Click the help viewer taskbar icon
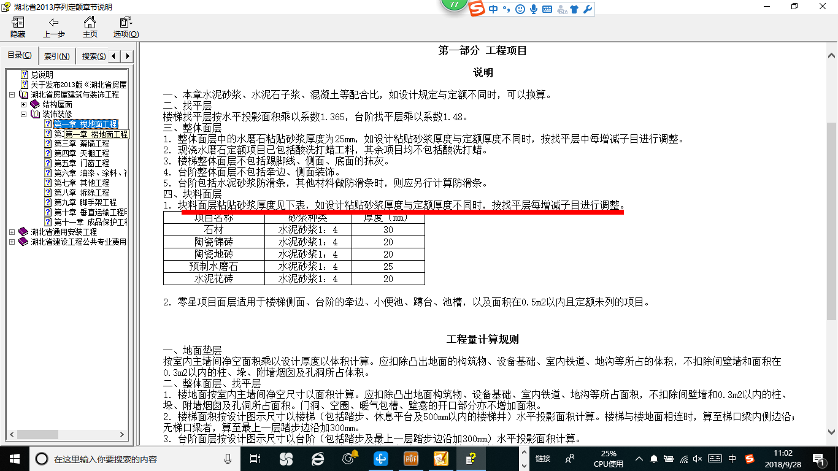The width and height of the screenshot is (838, 471). [x=471, y=458]
